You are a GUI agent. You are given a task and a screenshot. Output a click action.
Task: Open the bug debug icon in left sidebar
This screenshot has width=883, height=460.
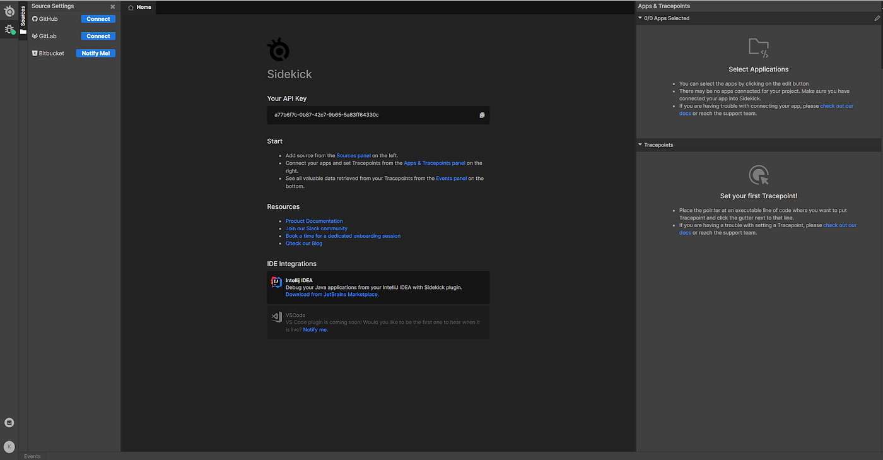[9, 29]
